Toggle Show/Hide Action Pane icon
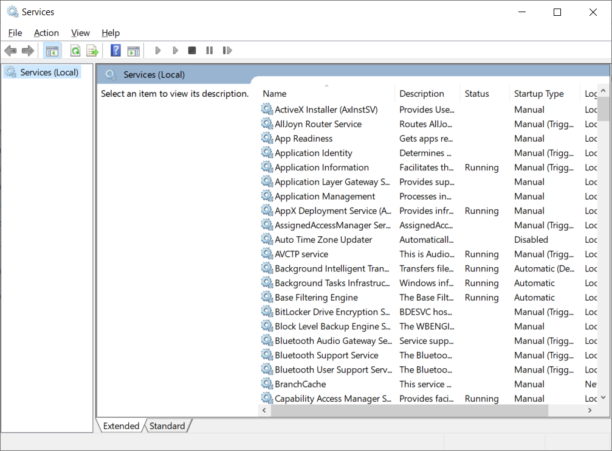The image size is (612, 451). 134,51
